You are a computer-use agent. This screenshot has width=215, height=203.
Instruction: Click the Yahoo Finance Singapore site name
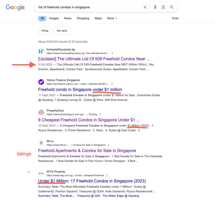point(63,80)
